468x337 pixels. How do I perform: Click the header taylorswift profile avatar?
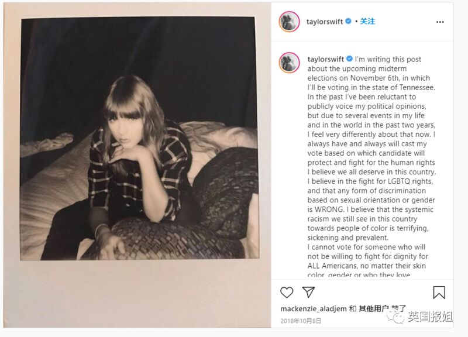click(x=289, y=22)
